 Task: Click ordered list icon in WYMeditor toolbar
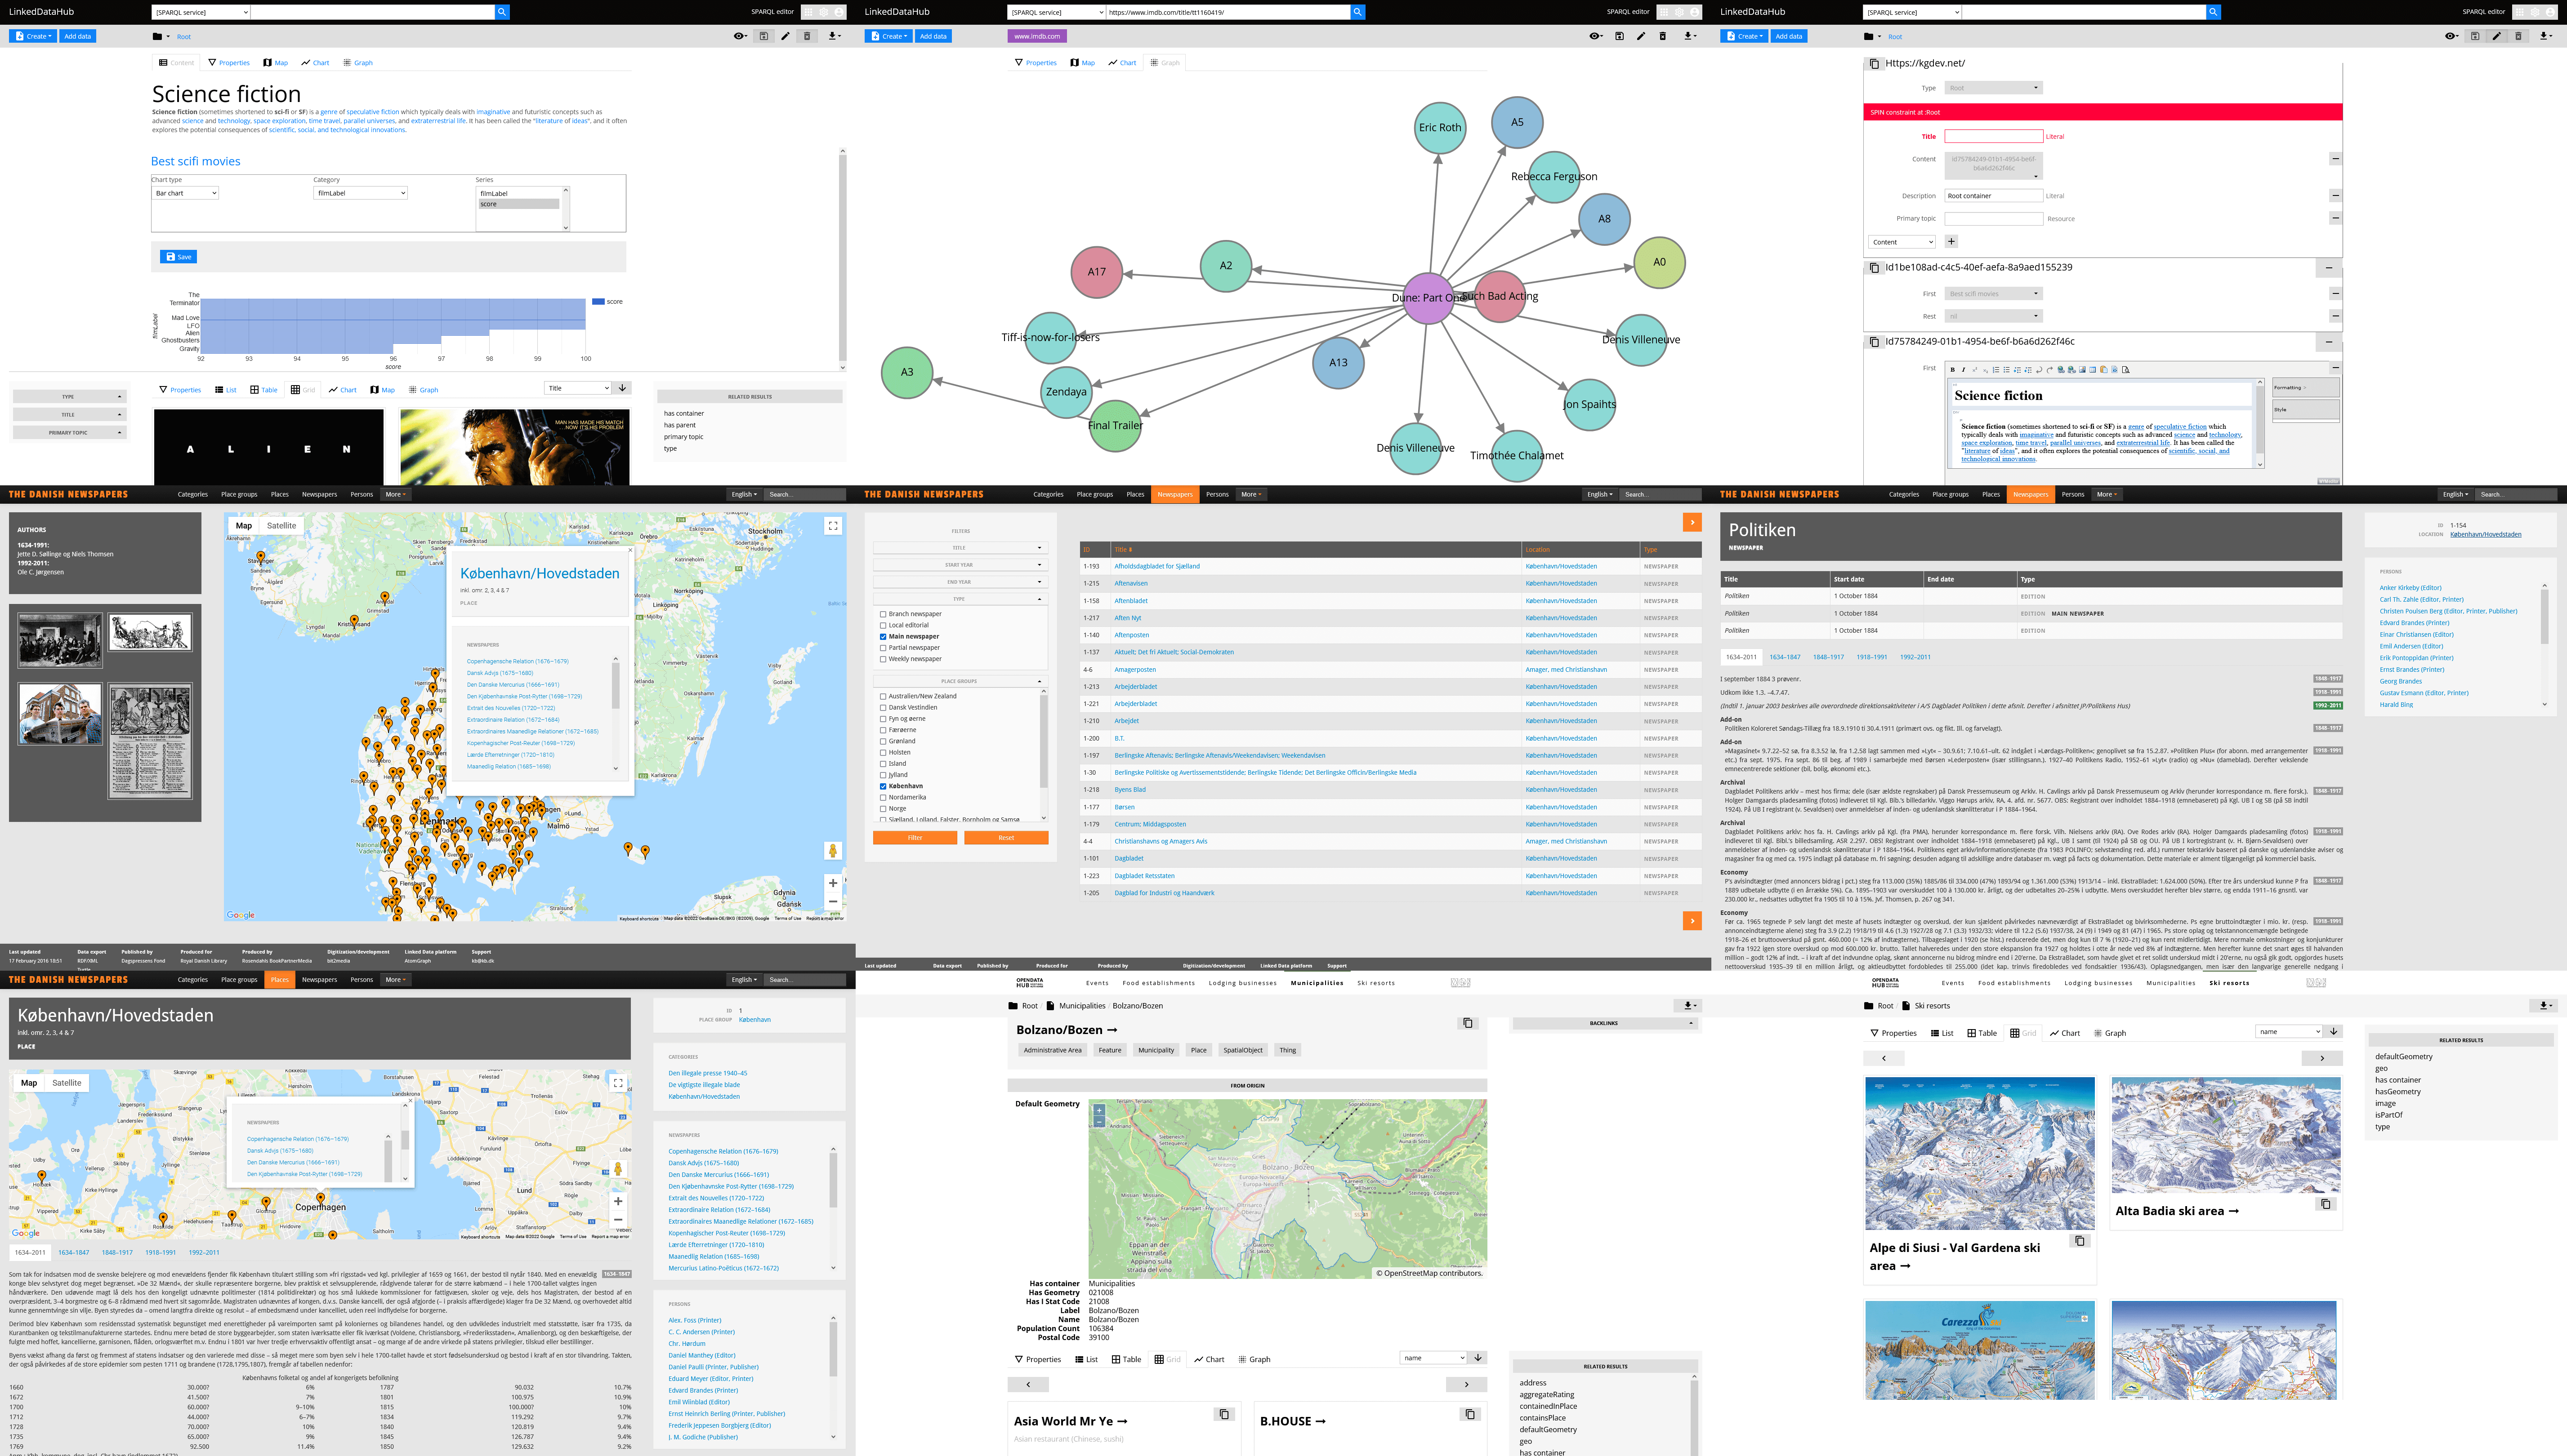[x=1996, y=370]
